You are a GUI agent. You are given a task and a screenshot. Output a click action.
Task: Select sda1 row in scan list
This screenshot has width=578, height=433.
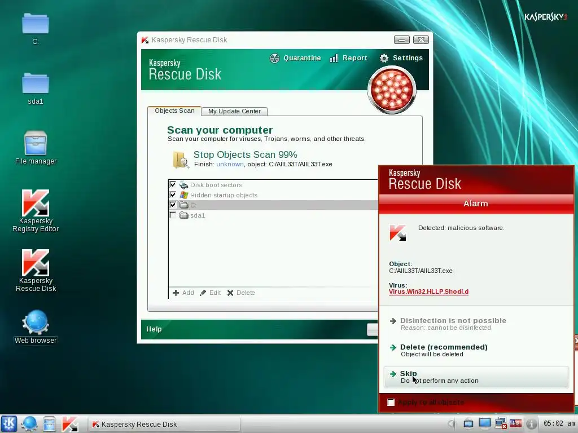273,215
